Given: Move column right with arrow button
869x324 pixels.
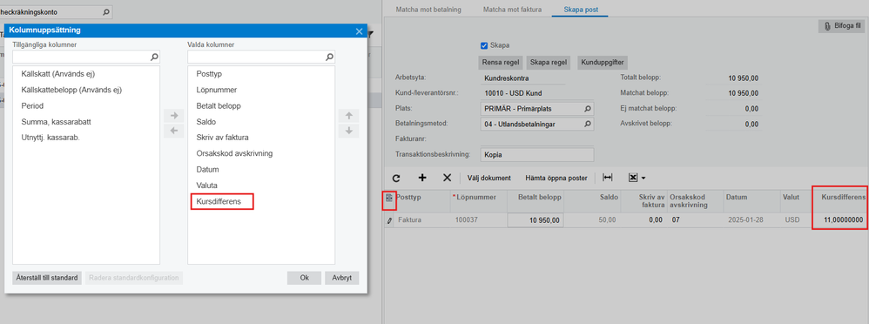Looking at the screenshot, I should tap(173, 115).
